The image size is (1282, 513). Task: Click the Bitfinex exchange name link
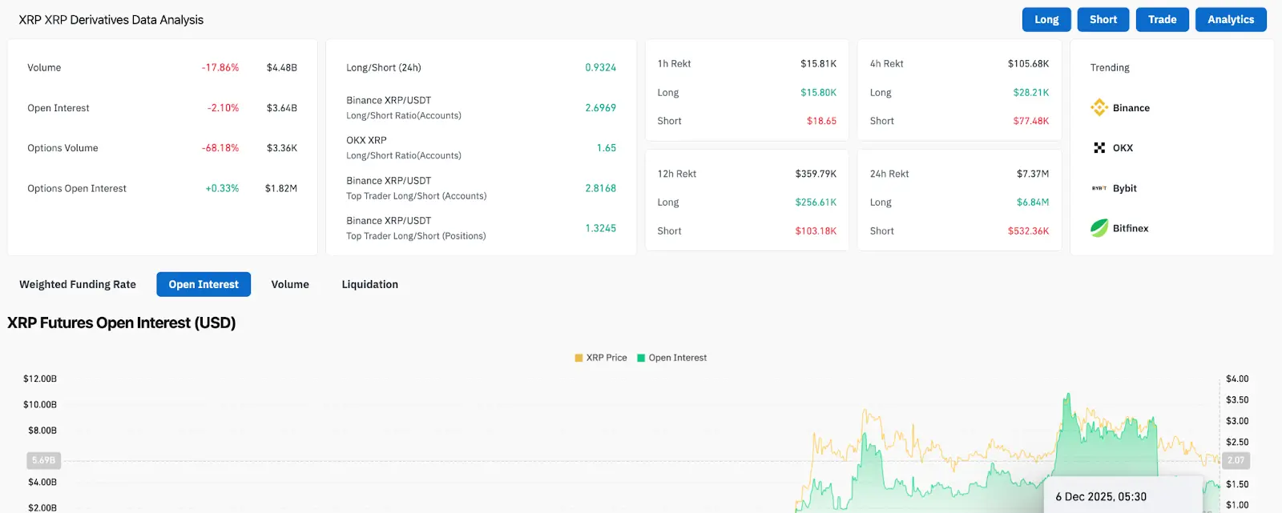pyautogui.click(x=1131, y=228)
